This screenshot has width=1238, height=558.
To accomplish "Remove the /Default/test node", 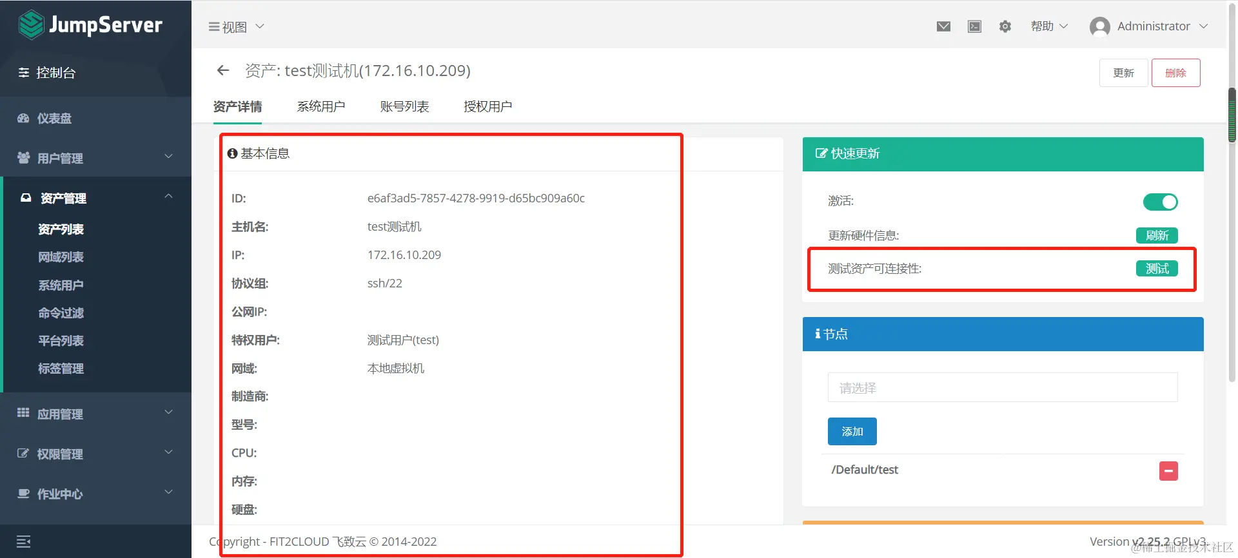I will tap(1168, 471).
